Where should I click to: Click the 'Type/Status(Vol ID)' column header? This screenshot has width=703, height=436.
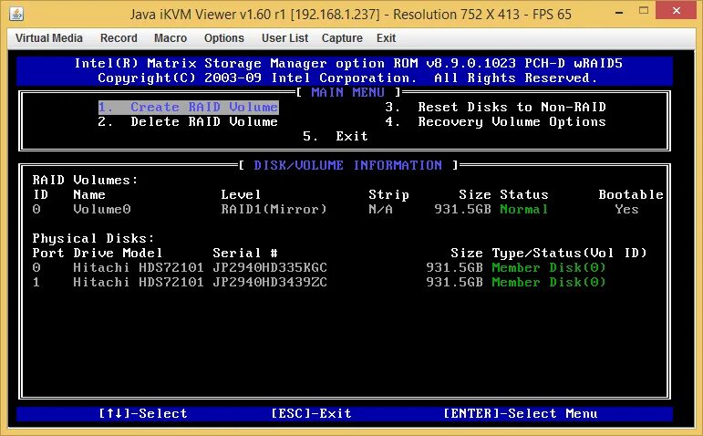(569, 253)
